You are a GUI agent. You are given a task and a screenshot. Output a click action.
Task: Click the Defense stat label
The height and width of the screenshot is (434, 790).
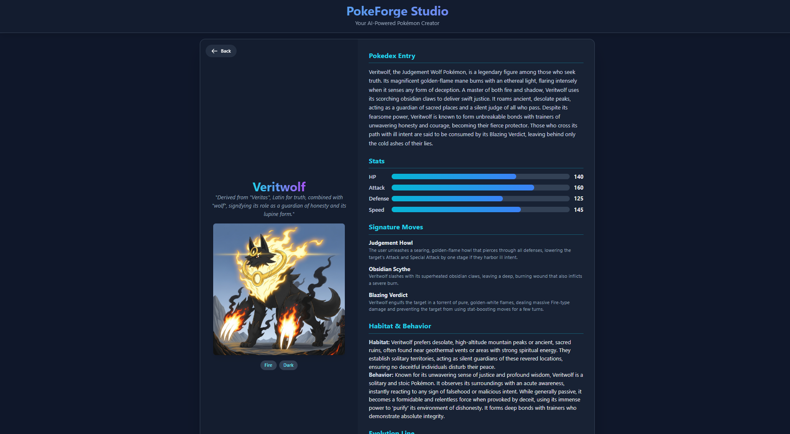point(379,199)
